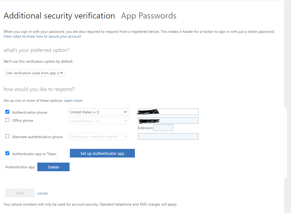Toggle the Authentication phone checkbox
Image resolution: width=291 pixels, height=213 pixels.
coord(7,112)
